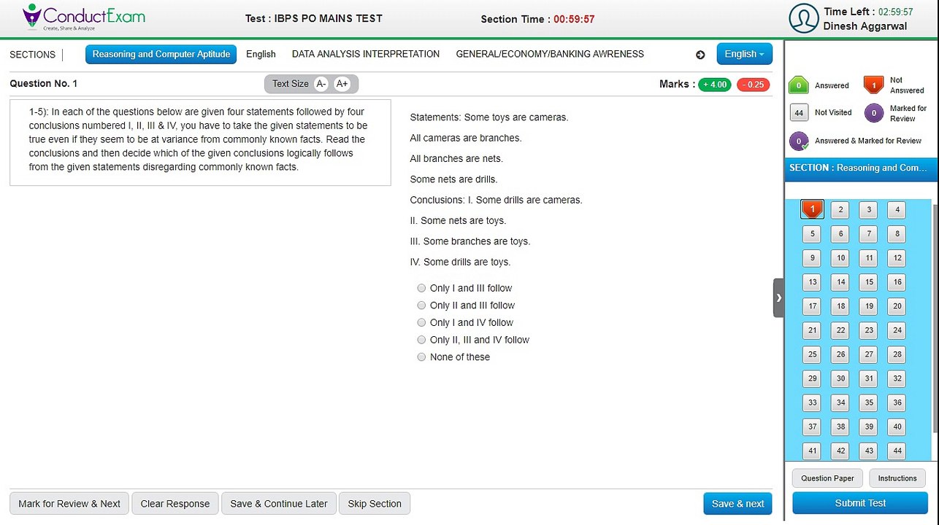This screenshot has width=939, height=525.
Task: Switch to the English section tab
Action: point(261,54)
